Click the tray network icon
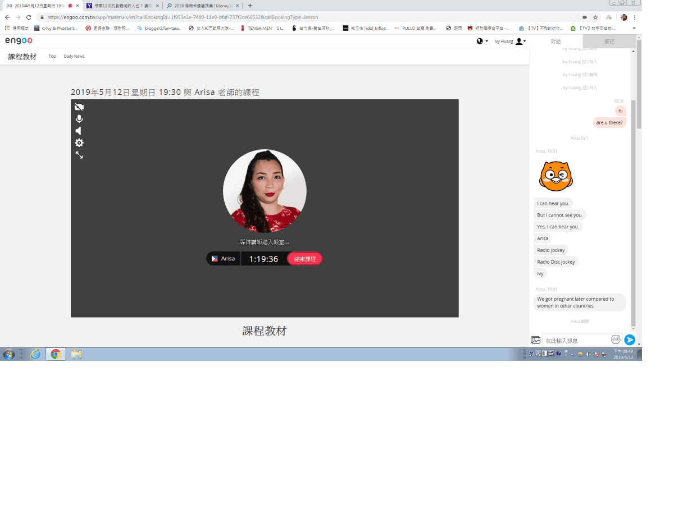The width and height of the screenshot is (674, 505). [604, 354]
